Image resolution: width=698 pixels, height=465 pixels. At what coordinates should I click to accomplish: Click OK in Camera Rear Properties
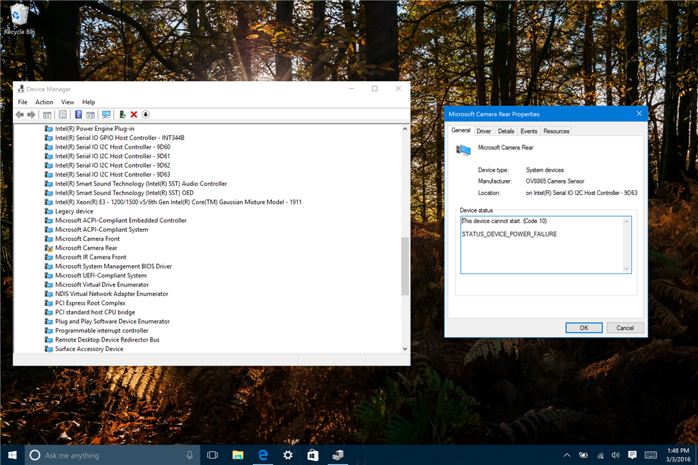click(584, 328)
